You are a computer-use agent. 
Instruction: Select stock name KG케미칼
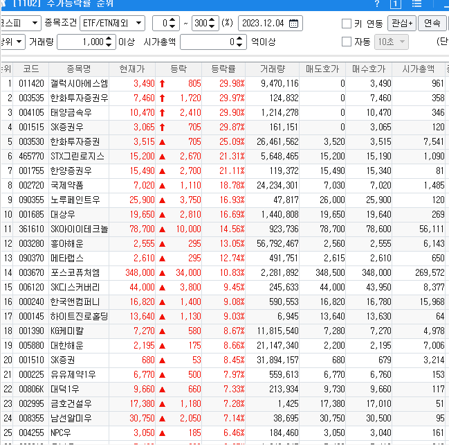(x=67, y=331)
